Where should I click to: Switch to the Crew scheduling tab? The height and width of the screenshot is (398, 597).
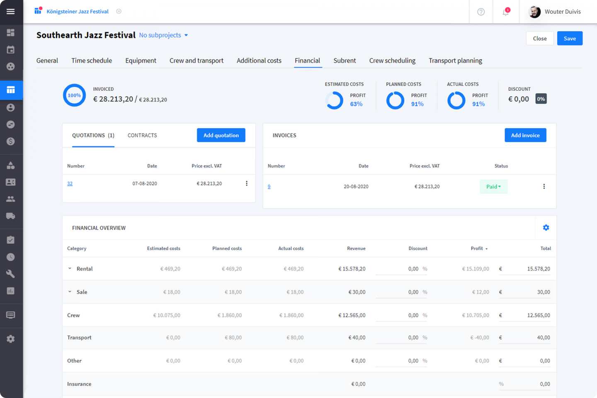pos(392,61)
